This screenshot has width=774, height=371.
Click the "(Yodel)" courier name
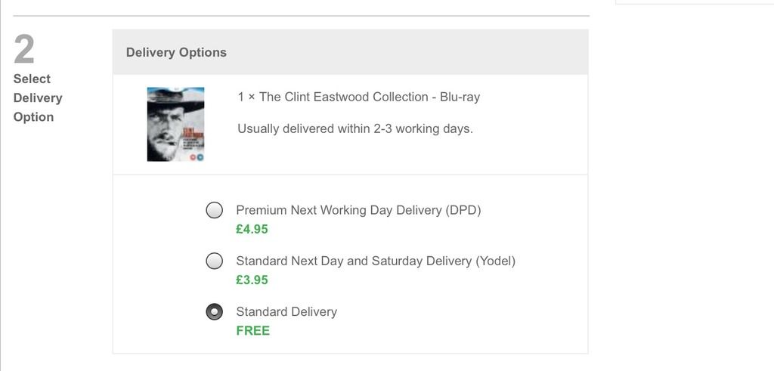(495, 261)
